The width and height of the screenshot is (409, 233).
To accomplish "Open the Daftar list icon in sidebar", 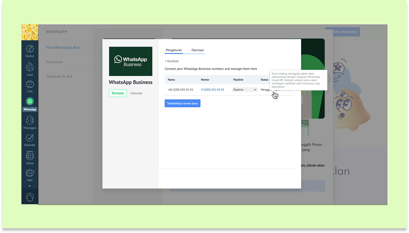I will click(30, 156).
